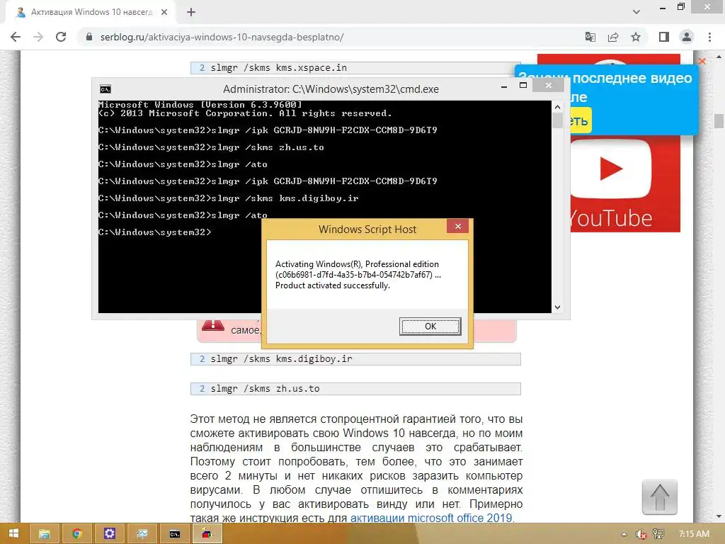
Task: Click the scroll-to-top arrow button
Action: pyautogui.click(x=660, y=498)
